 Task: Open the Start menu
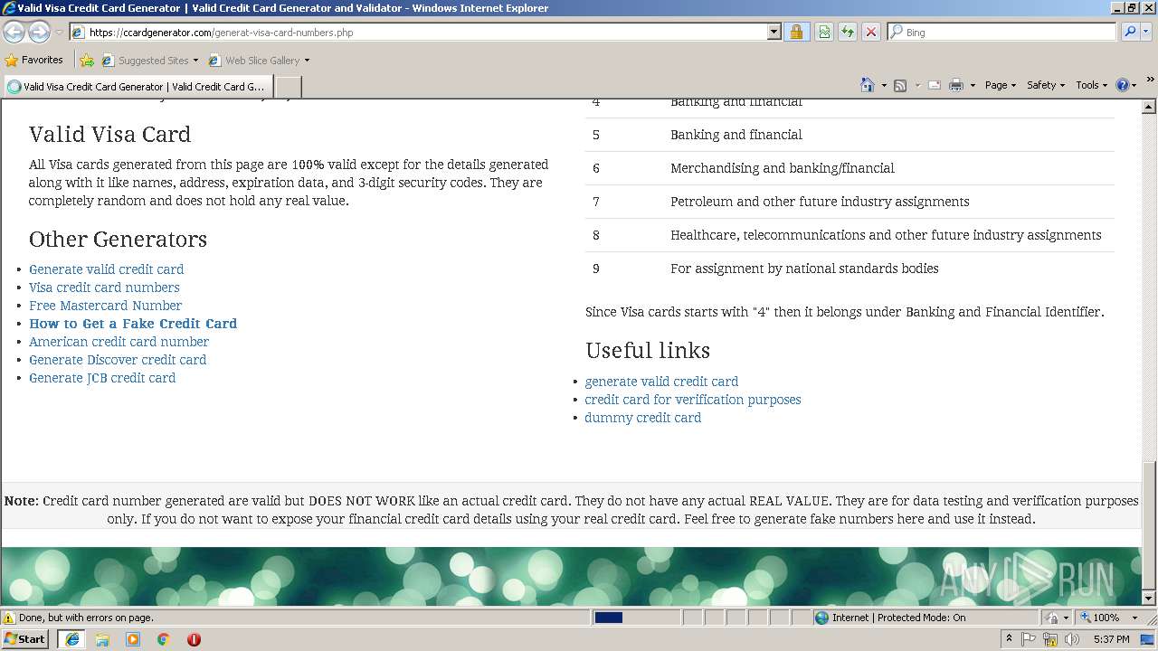tap(25, 639)
